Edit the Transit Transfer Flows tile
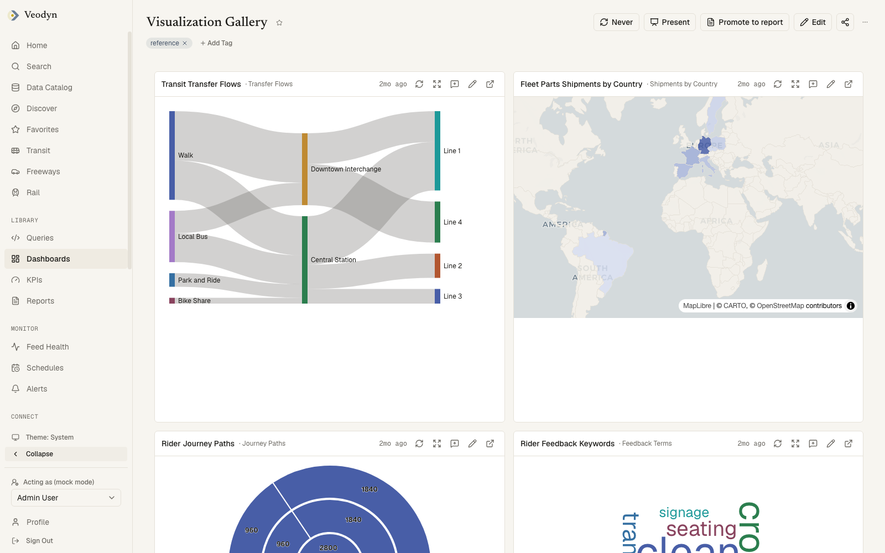885x553 pixels. (x=472, y=84)
